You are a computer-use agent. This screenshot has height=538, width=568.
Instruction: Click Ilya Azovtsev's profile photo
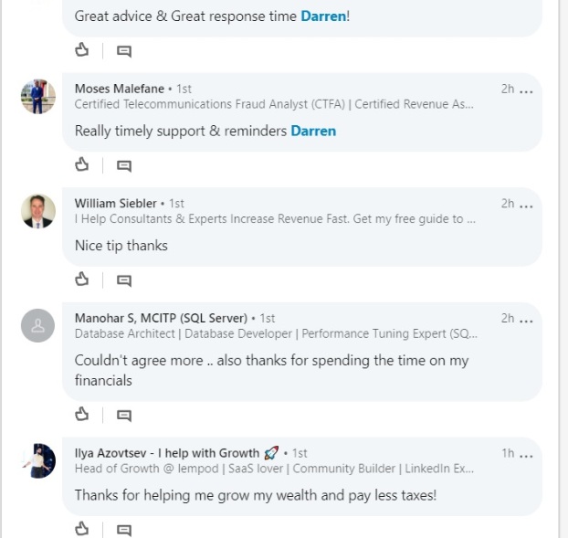click(38, 460)
